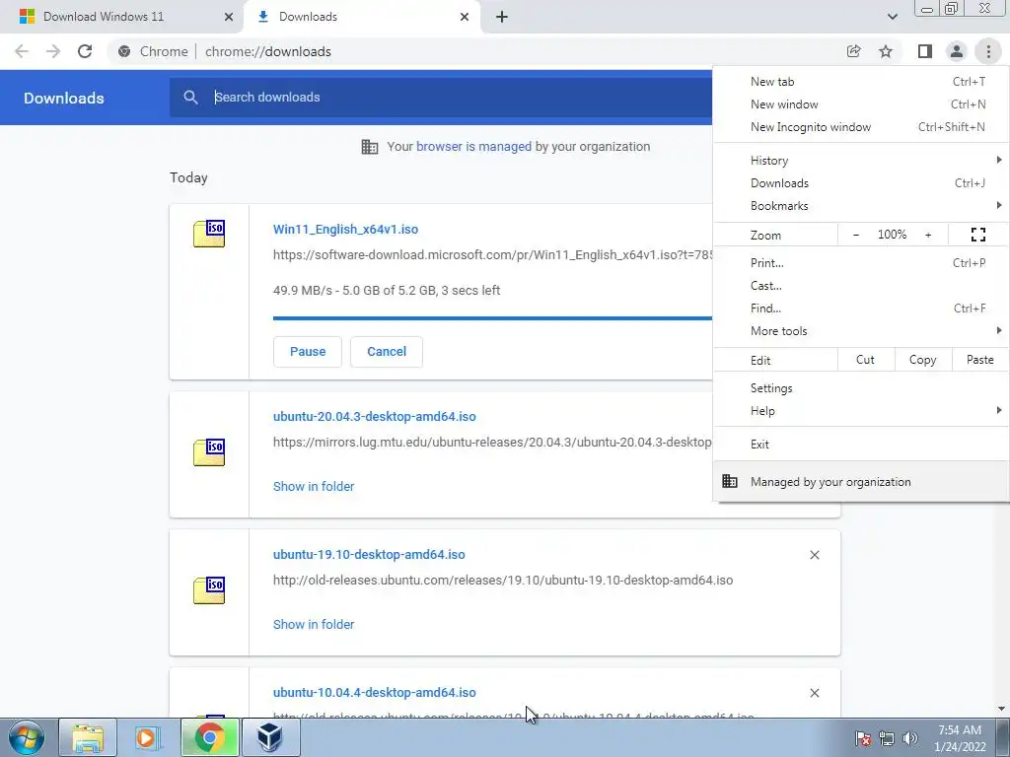Click the volume speaker tray icon
This screenshot has width=1010, height=757.
tap(910, 737)
